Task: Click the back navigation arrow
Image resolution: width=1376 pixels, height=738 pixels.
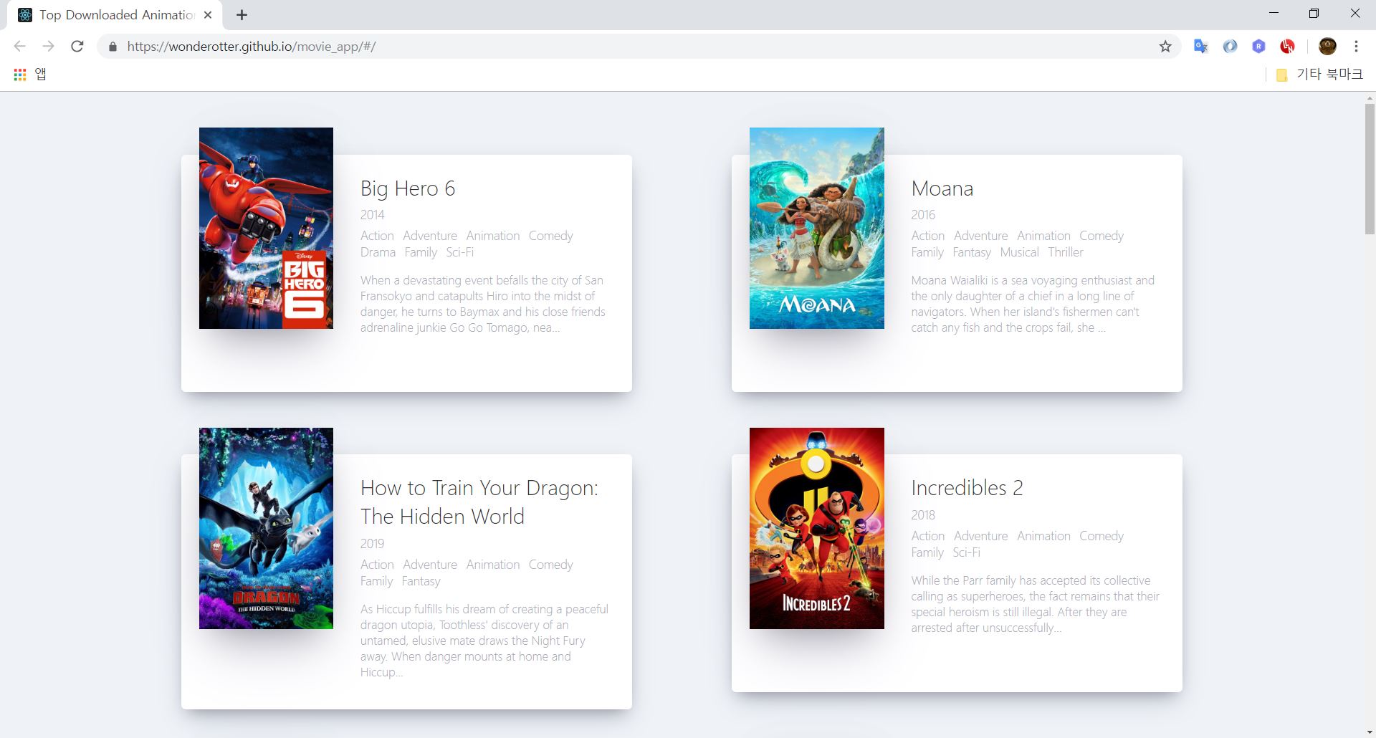Action: [19, 46]
